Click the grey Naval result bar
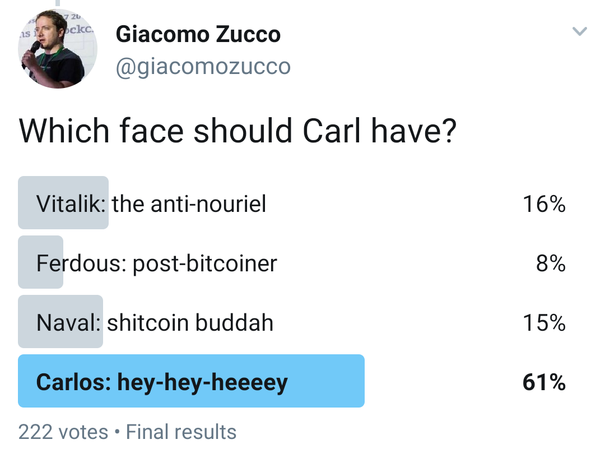Image resolution: width=605 pixels, height=458 pixels. [x=61, y=322]
